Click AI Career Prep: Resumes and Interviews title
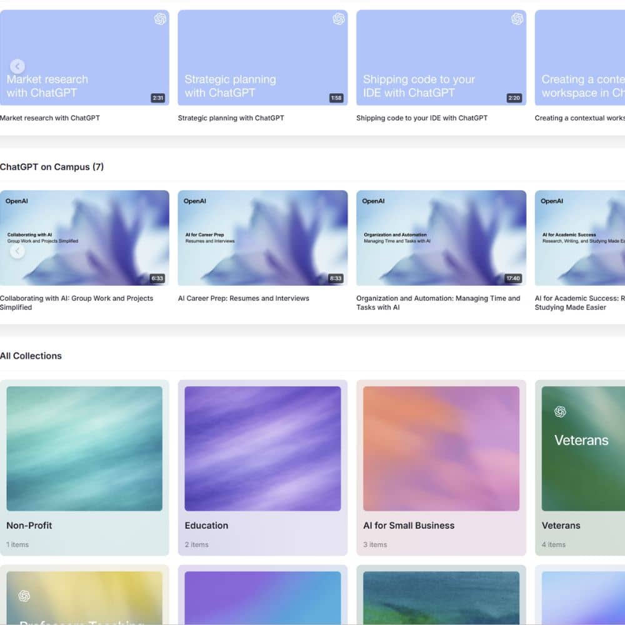 click(x=243, y=299)
